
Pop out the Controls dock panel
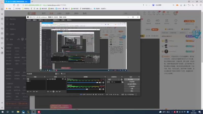pos(139,77)
